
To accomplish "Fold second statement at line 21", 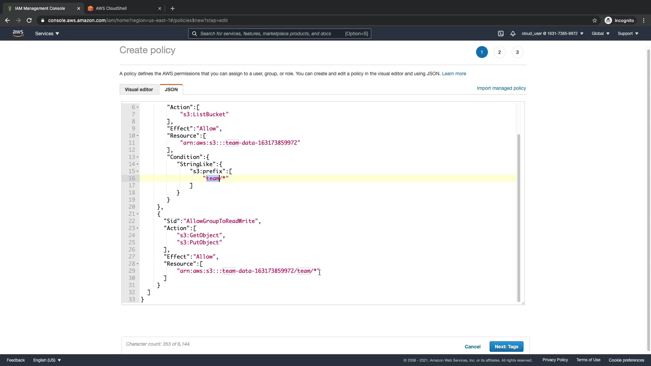I will 137,214.
